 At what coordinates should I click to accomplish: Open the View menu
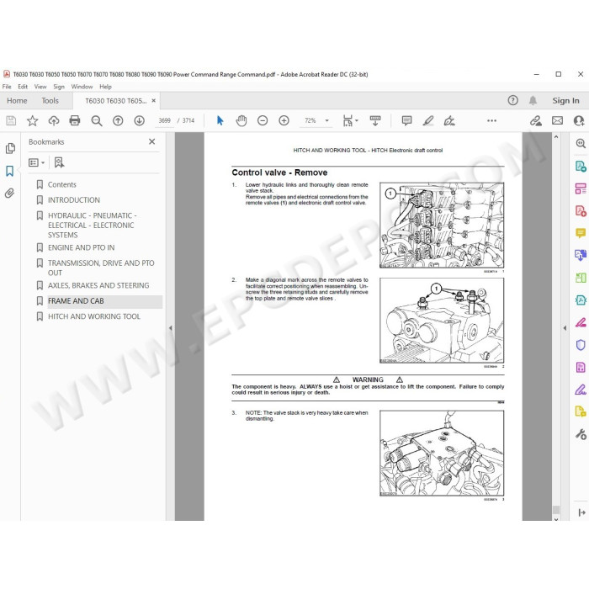(x=40, y=87)
